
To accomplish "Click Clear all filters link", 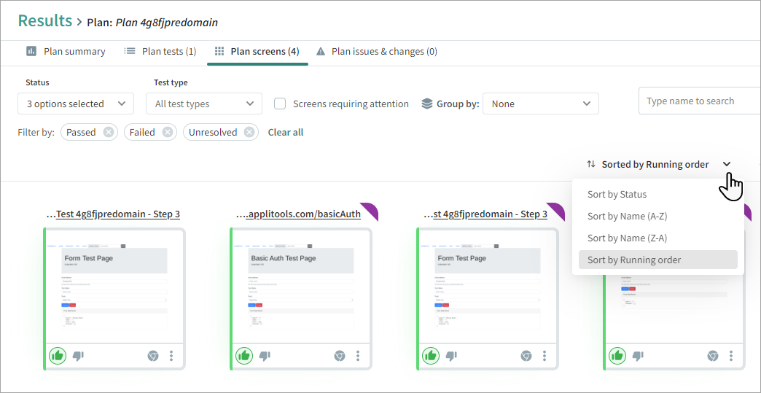I will coord(286,132).
